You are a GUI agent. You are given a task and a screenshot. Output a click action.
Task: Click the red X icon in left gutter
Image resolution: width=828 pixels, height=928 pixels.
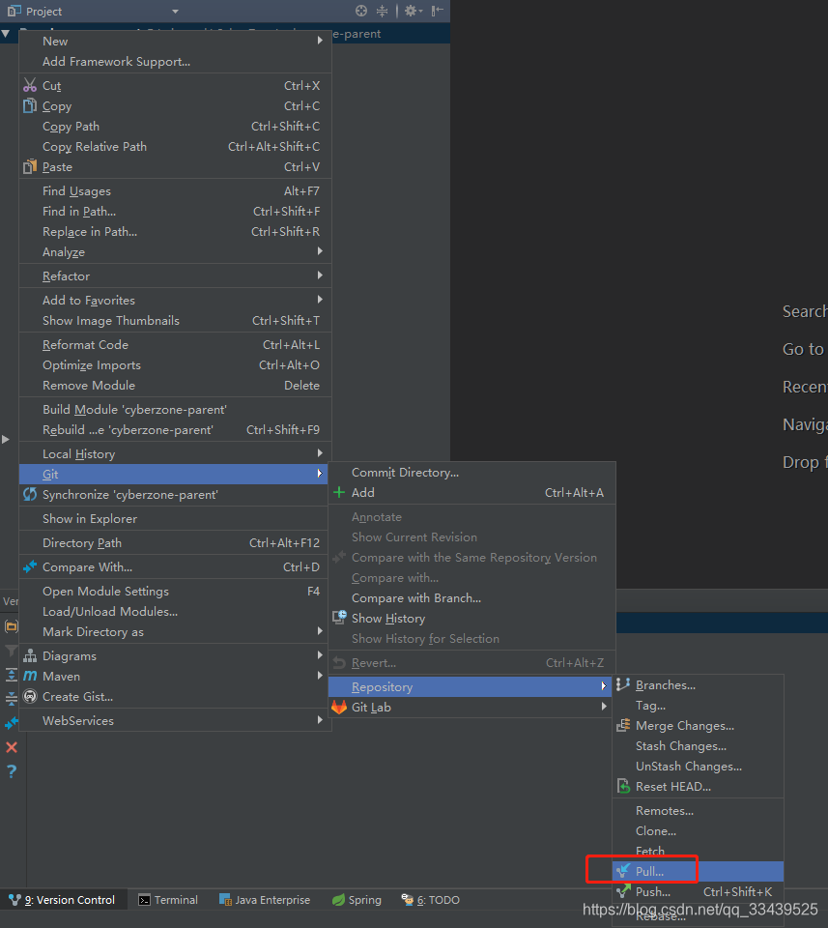click(12, 747)
